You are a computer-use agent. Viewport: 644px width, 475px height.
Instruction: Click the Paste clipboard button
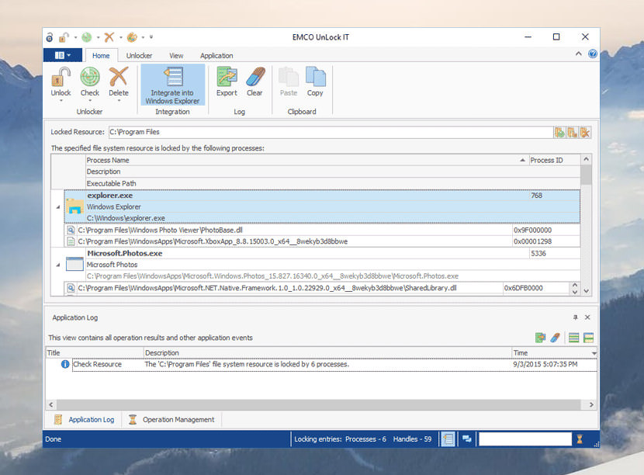[x=289, y=81]
